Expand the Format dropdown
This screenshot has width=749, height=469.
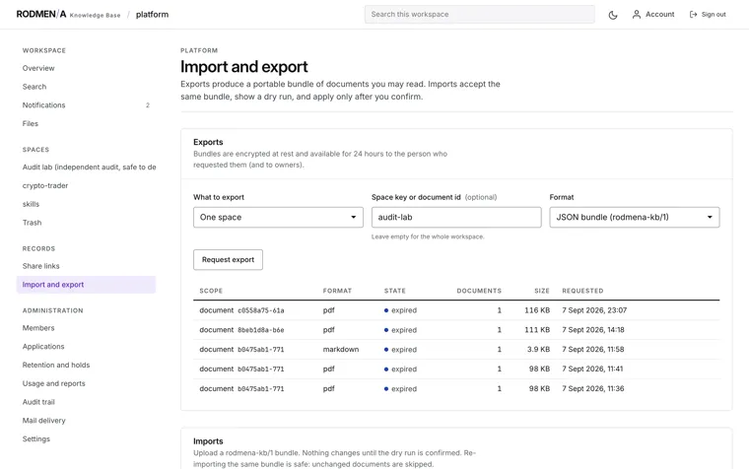click(x=635, y=218)
